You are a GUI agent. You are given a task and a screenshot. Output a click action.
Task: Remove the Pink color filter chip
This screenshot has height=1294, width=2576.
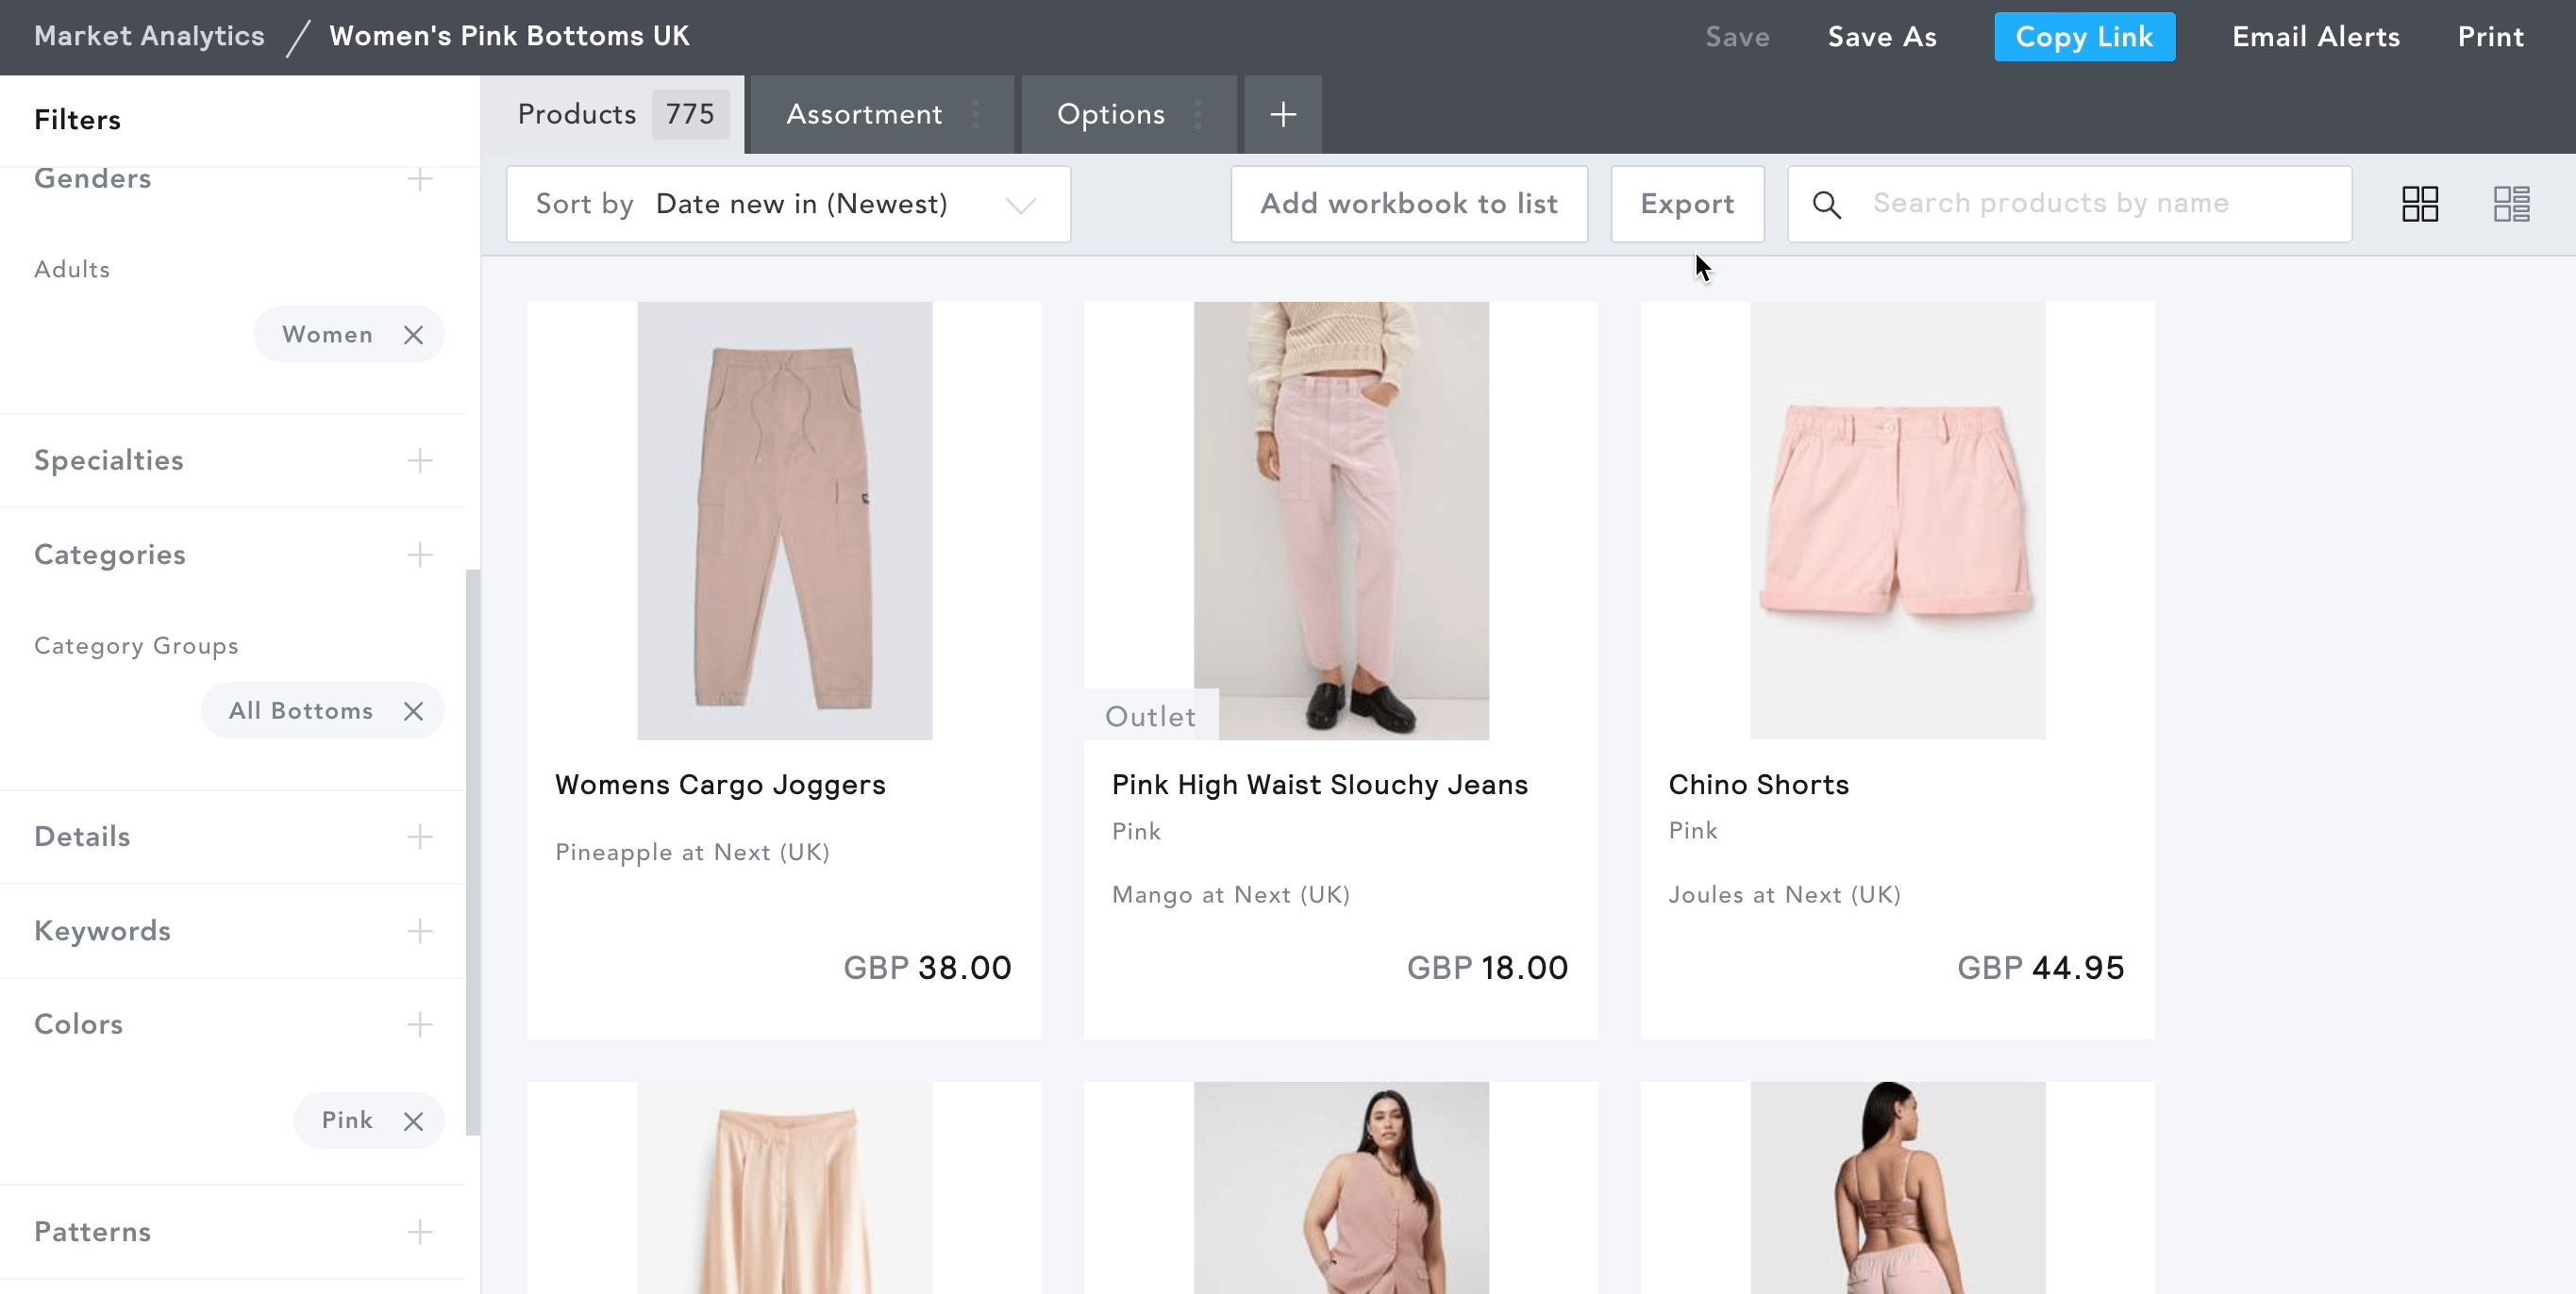pos(413,1121)
